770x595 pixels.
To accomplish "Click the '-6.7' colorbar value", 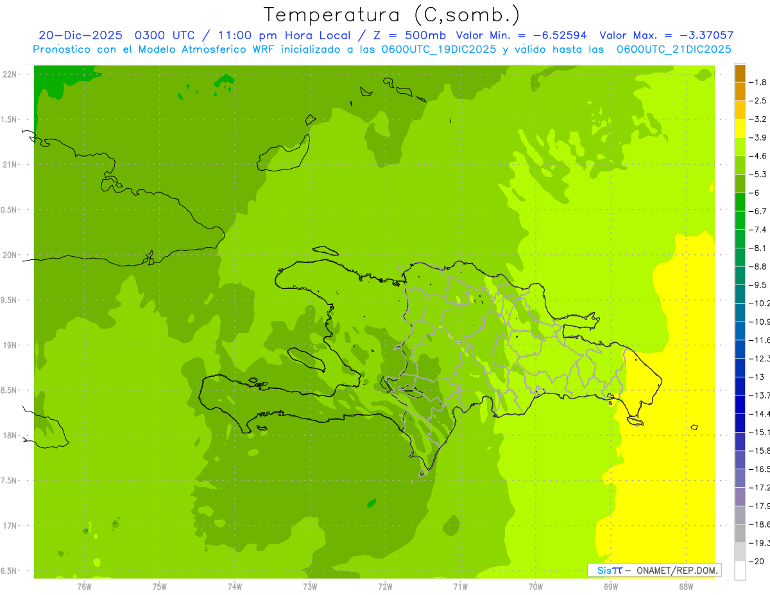I will [x=757, y=211].
